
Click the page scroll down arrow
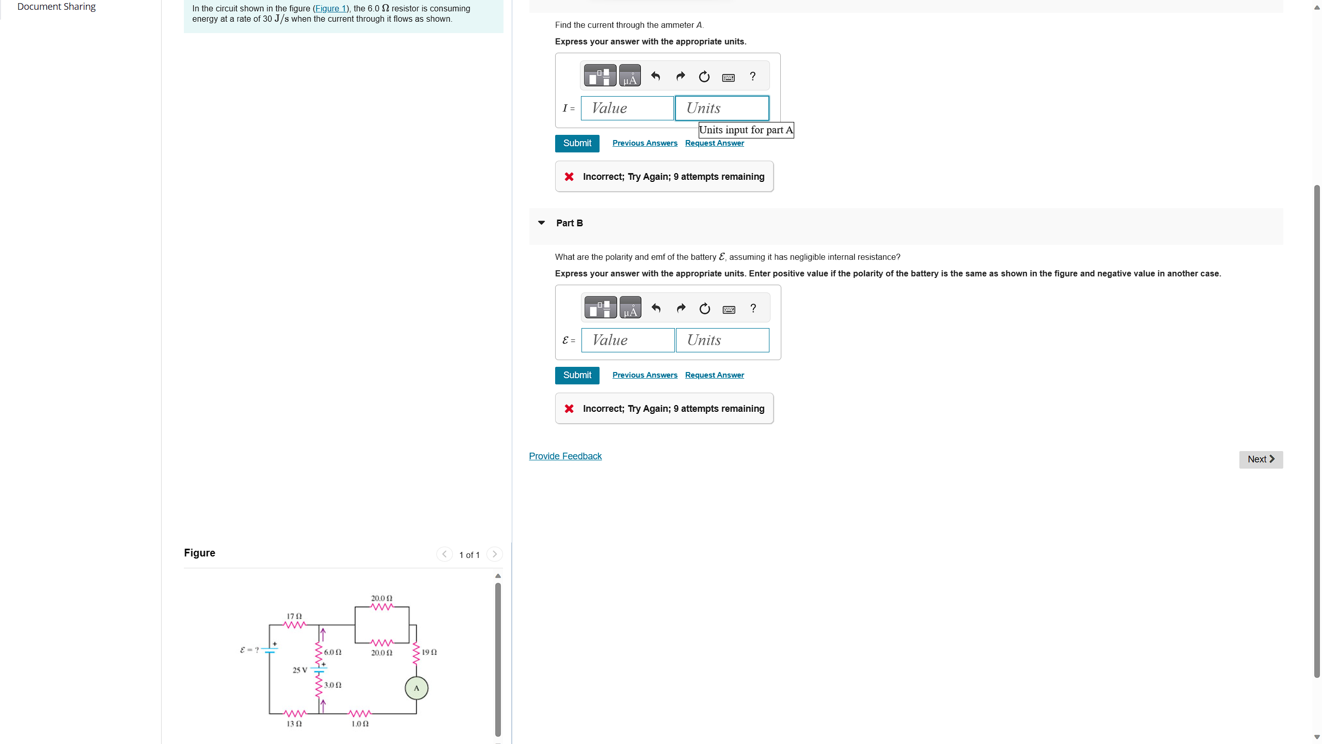pyautogui.click(x=1317, y=737)
